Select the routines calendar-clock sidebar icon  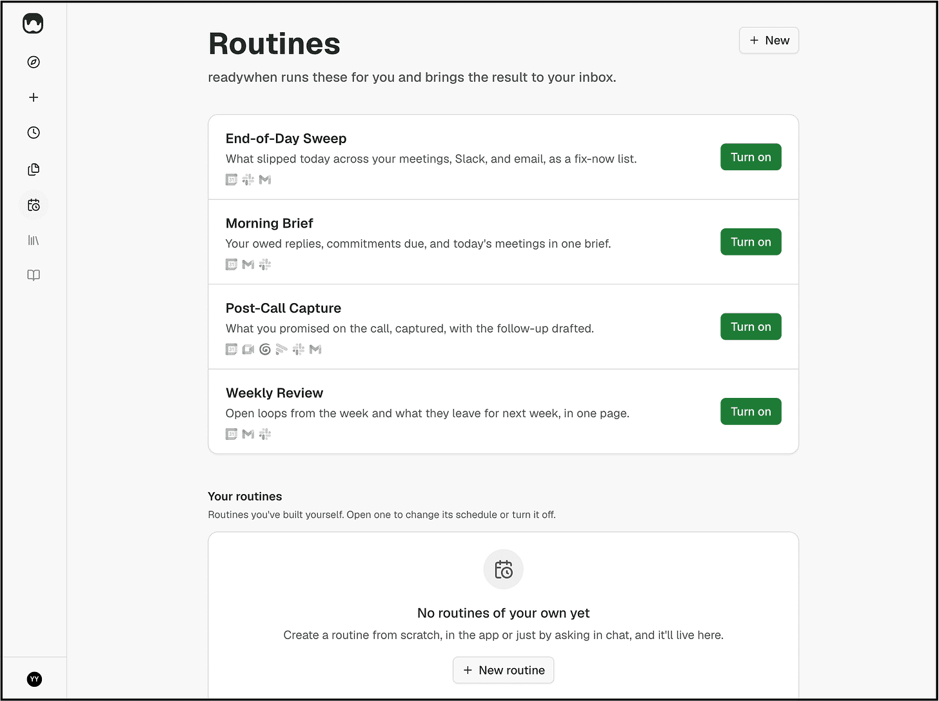[34, 205]
